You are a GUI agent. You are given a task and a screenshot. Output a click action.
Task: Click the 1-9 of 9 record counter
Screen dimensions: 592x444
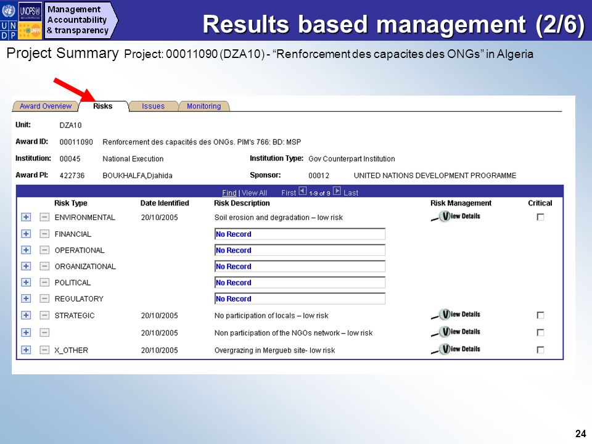click(x=319, y=193)
